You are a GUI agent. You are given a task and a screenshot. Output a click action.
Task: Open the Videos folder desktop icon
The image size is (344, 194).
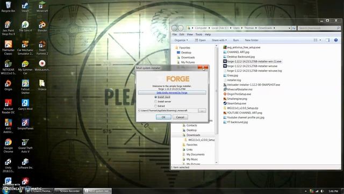point(42,85)
